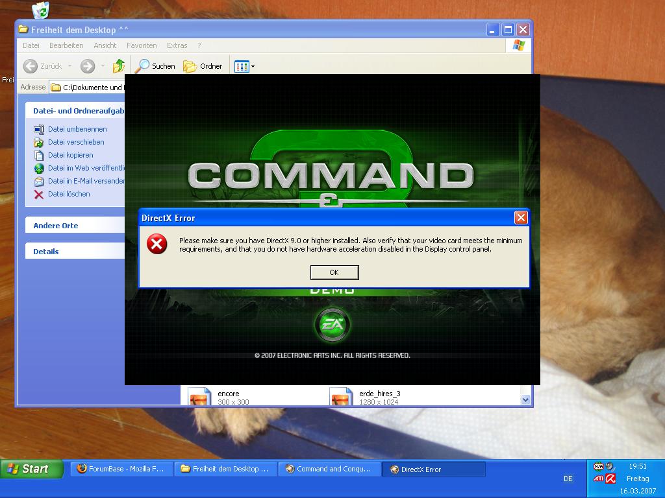Switch to ForumBase Mozilla Firefox taskbar button

pos(121,469)
